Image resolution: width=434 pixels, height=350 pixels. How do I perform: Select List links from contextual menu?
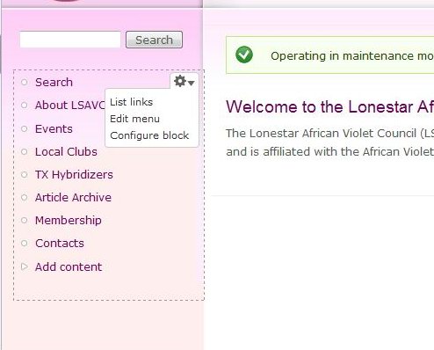[131, 102]
